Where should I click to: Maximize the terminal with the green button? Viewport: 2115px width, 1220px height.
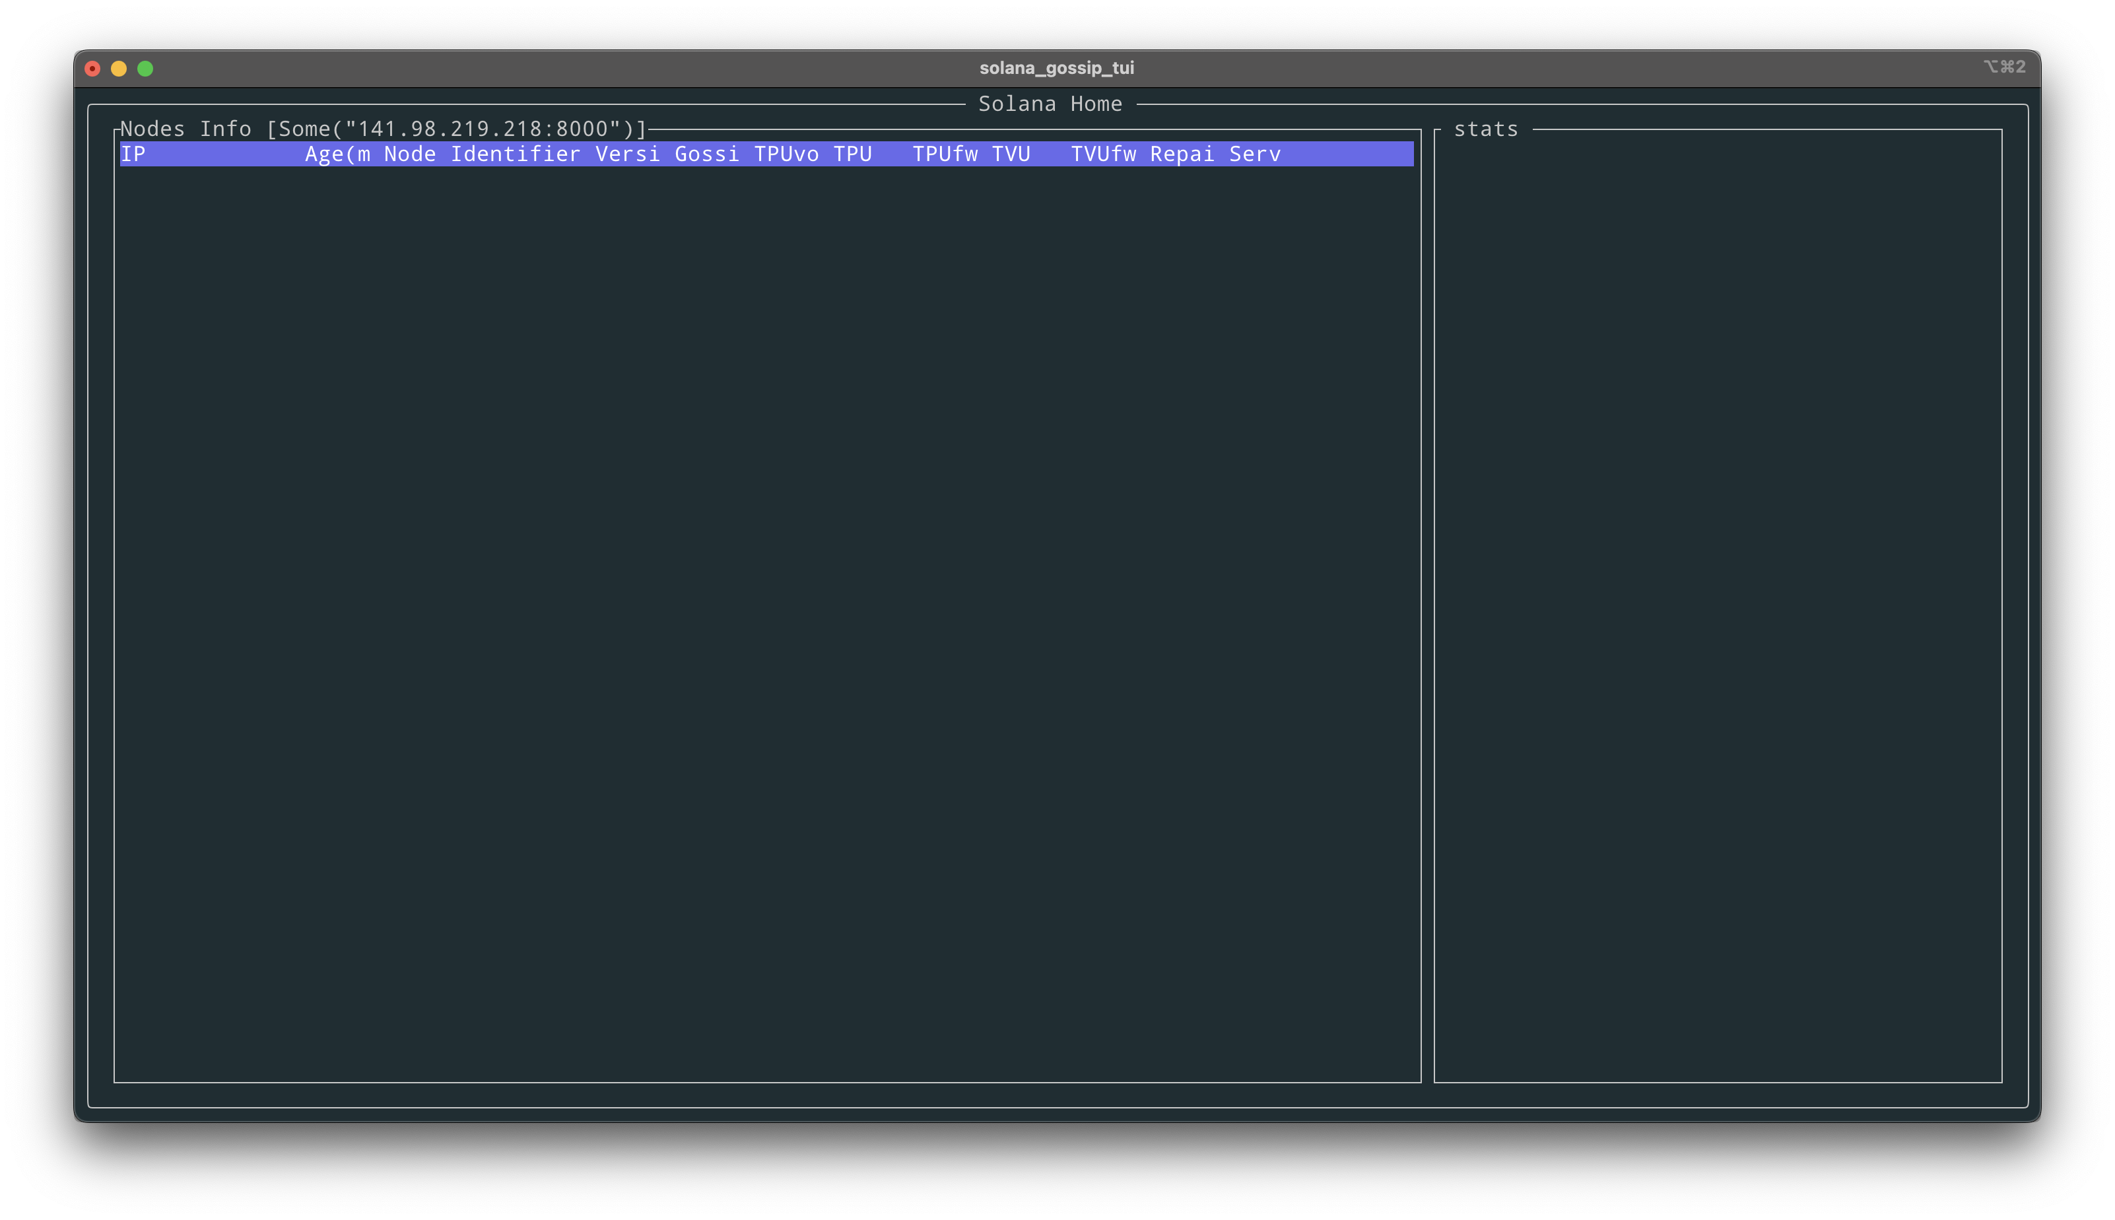point(146,69)
